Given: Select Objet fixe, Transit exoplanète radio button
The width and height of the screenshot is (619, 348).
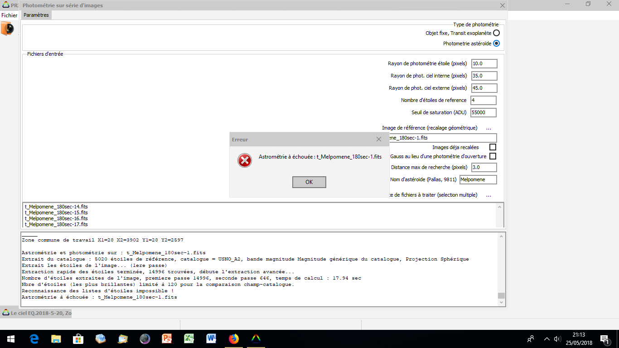Looking at the screenshot, I should [x=496, y=33].
